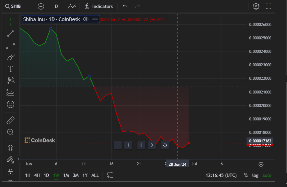The width and height of the screenshot is (287, 187).
Task: Add a symbol to compare with the plus icon
Action: tap(41, 6)
